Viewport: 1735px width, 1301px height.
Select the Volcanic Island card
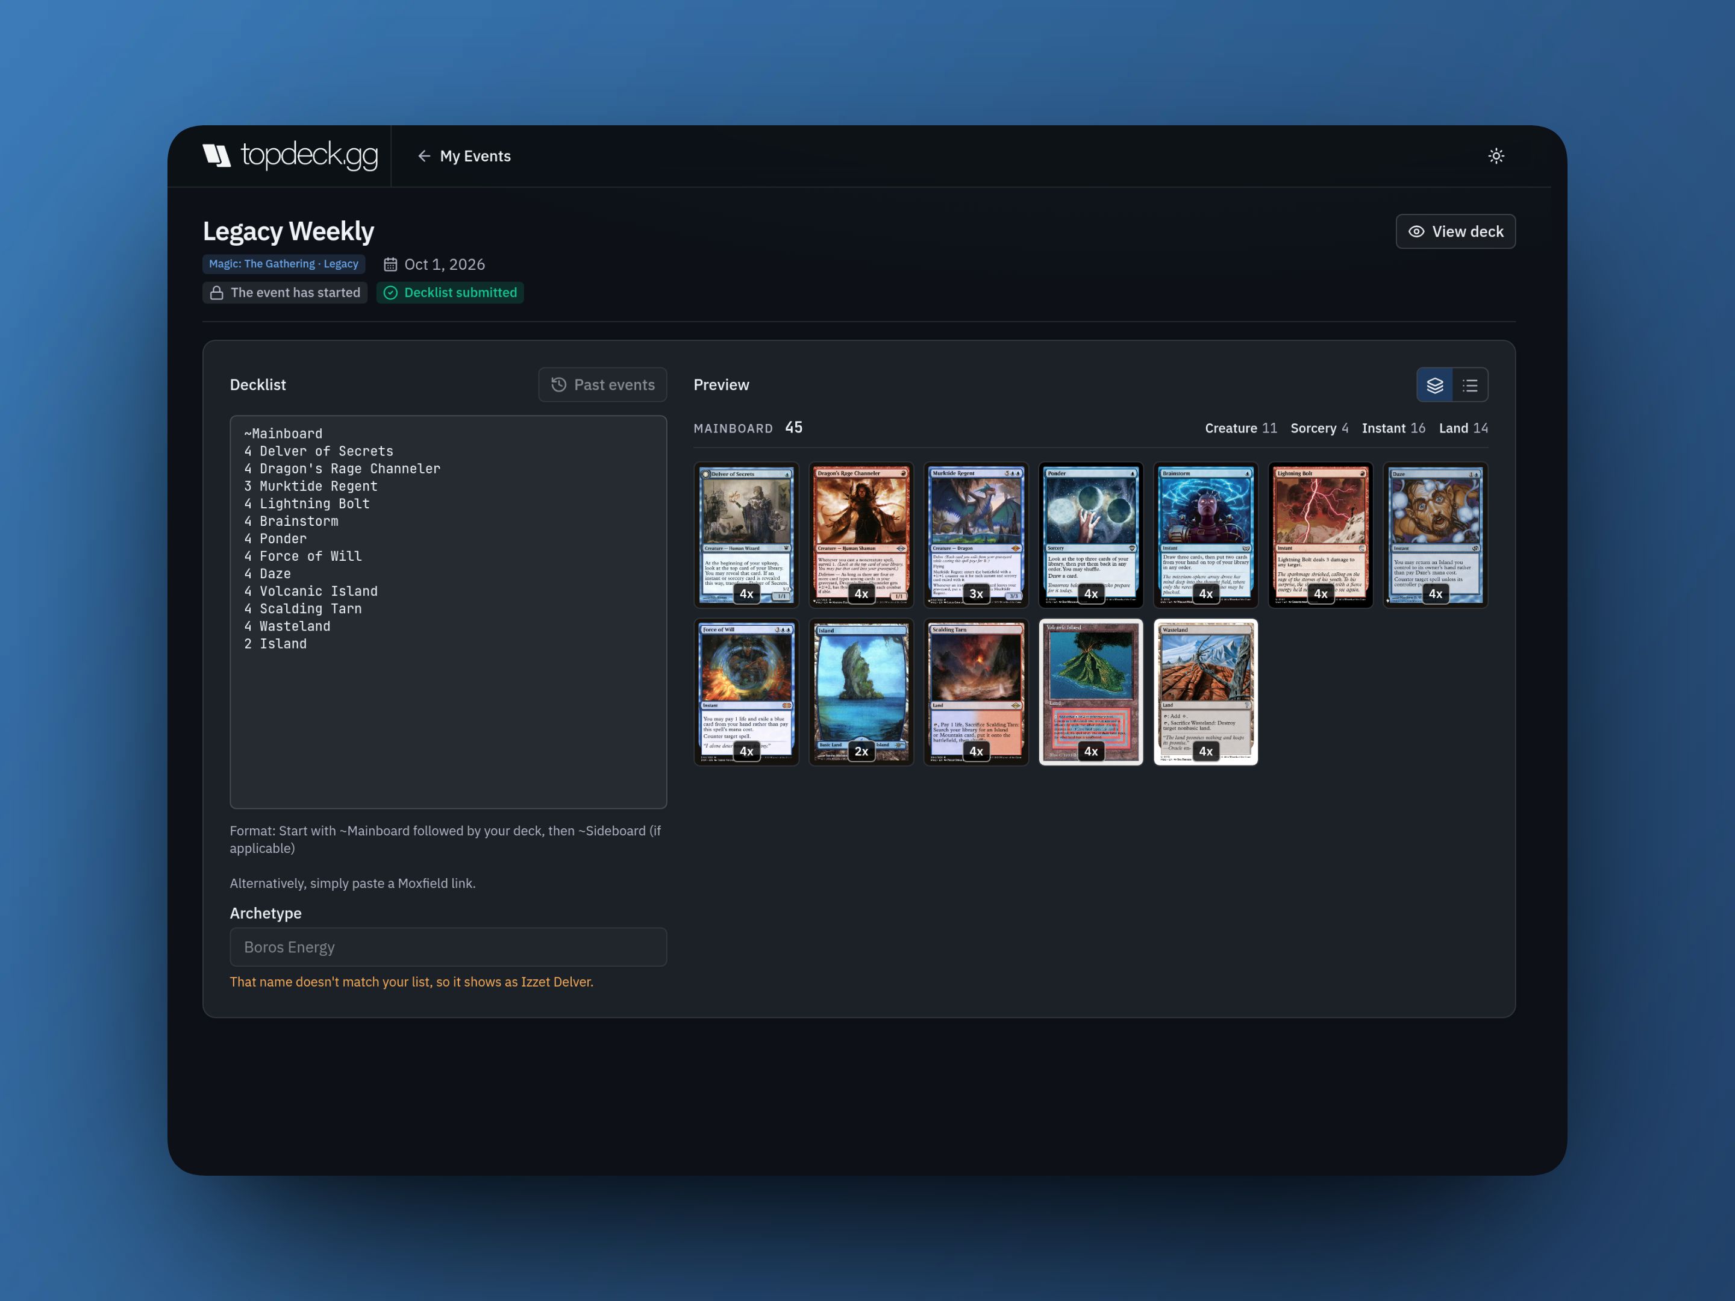(x=1090, y=693)
